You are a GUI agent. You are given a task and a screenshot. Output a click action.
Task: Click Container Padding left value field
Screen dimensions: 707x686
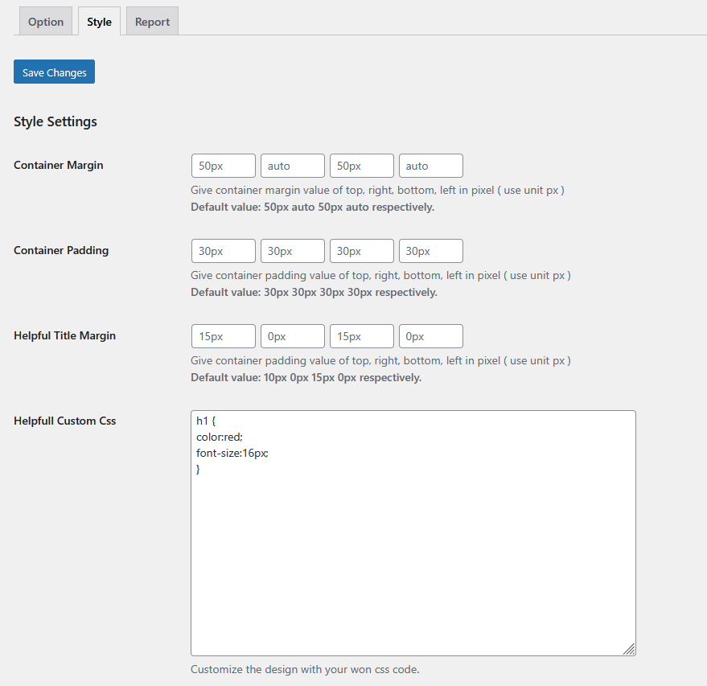(431, 251)
